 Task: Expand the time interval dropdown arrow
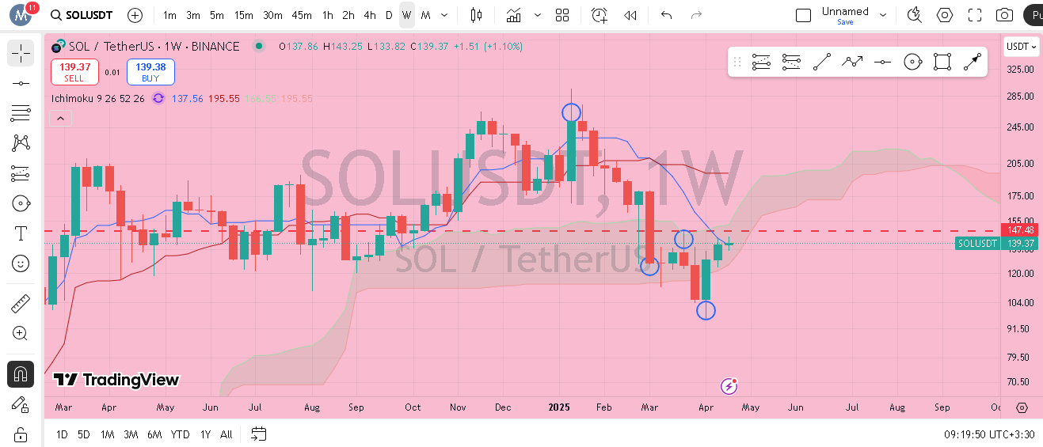click(444, 15)
